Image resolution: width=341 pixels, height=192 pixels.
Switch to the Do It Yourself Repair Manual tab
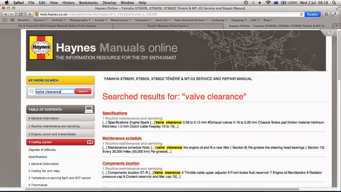57,26
